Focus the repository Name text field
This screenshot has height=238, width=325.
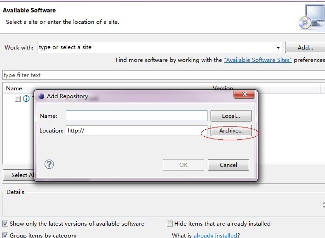pyautogui.click(x=137, y=116)
